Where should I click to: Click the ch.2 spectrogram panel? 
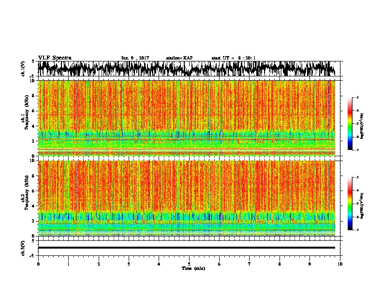(x=187, y=198)
